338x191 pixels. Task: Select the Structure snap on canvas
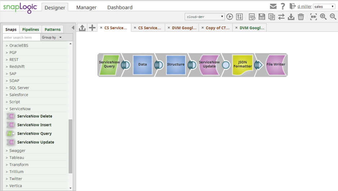click(176, 65)
